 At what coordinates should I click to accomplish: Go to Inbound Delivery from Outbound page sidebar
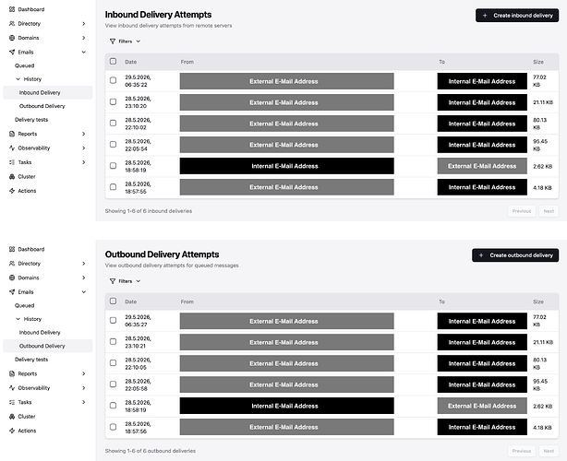click(40, 333)
